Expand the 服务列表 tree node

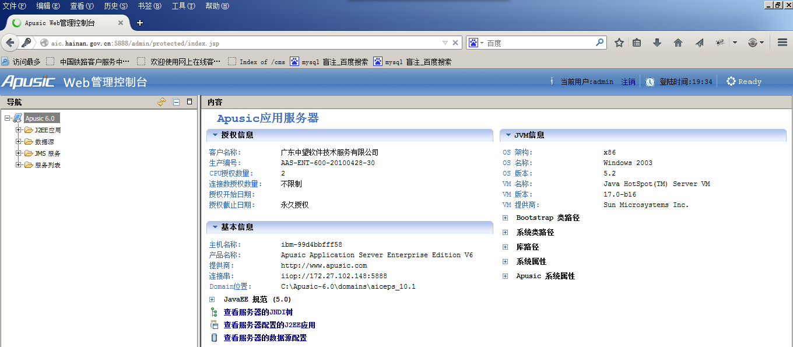click(x=19, y=165)
